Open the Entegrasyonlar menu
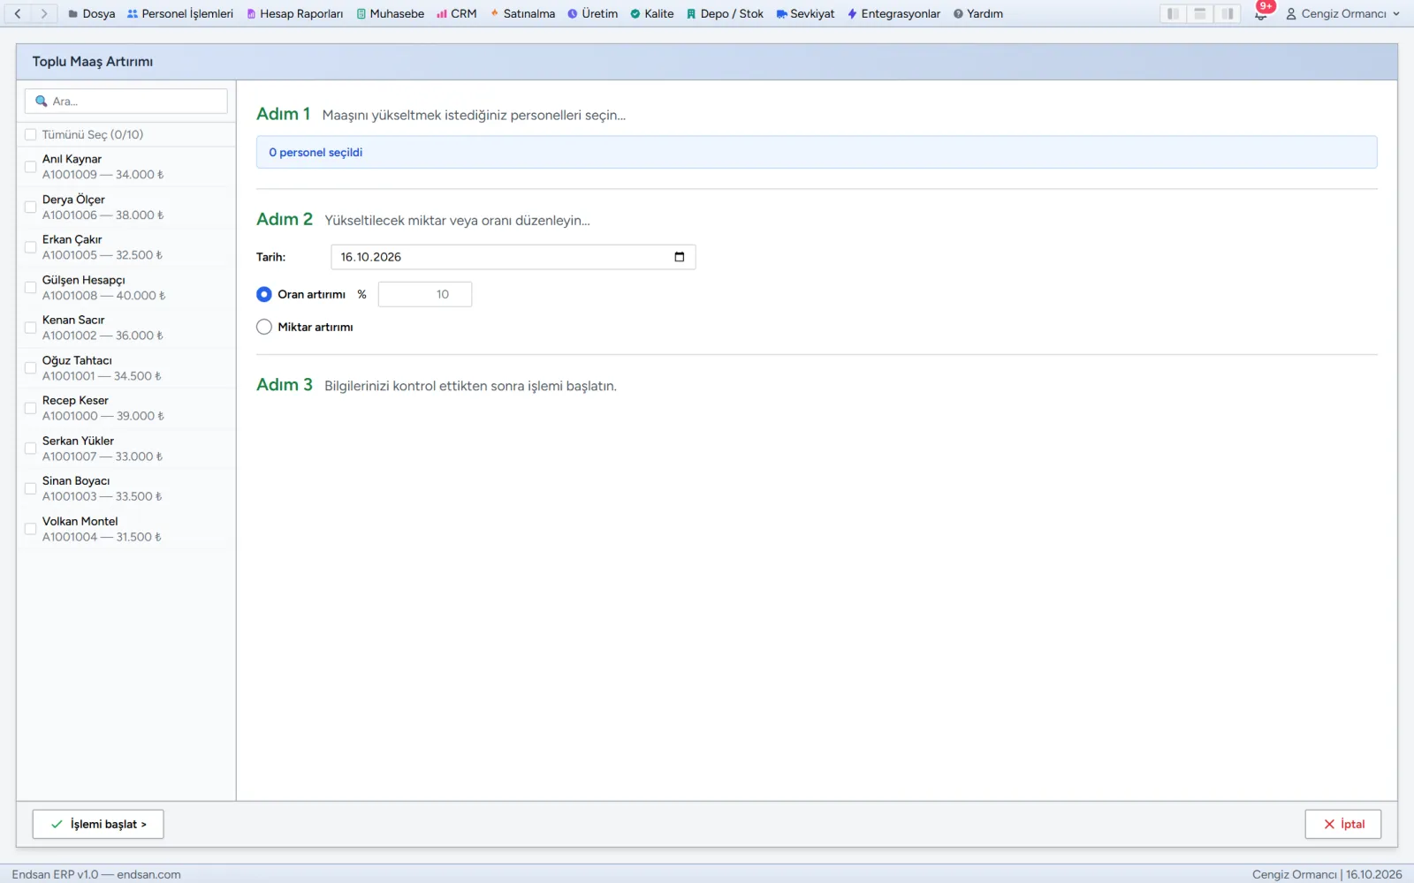 pyautogui.click(x=894, y=13)
